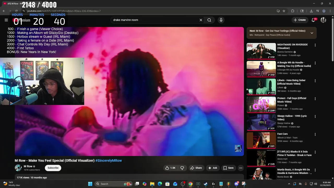This screenshot has height=188, width=334.
Task: Play Making You Cry thumbnail
Action: 261,69
